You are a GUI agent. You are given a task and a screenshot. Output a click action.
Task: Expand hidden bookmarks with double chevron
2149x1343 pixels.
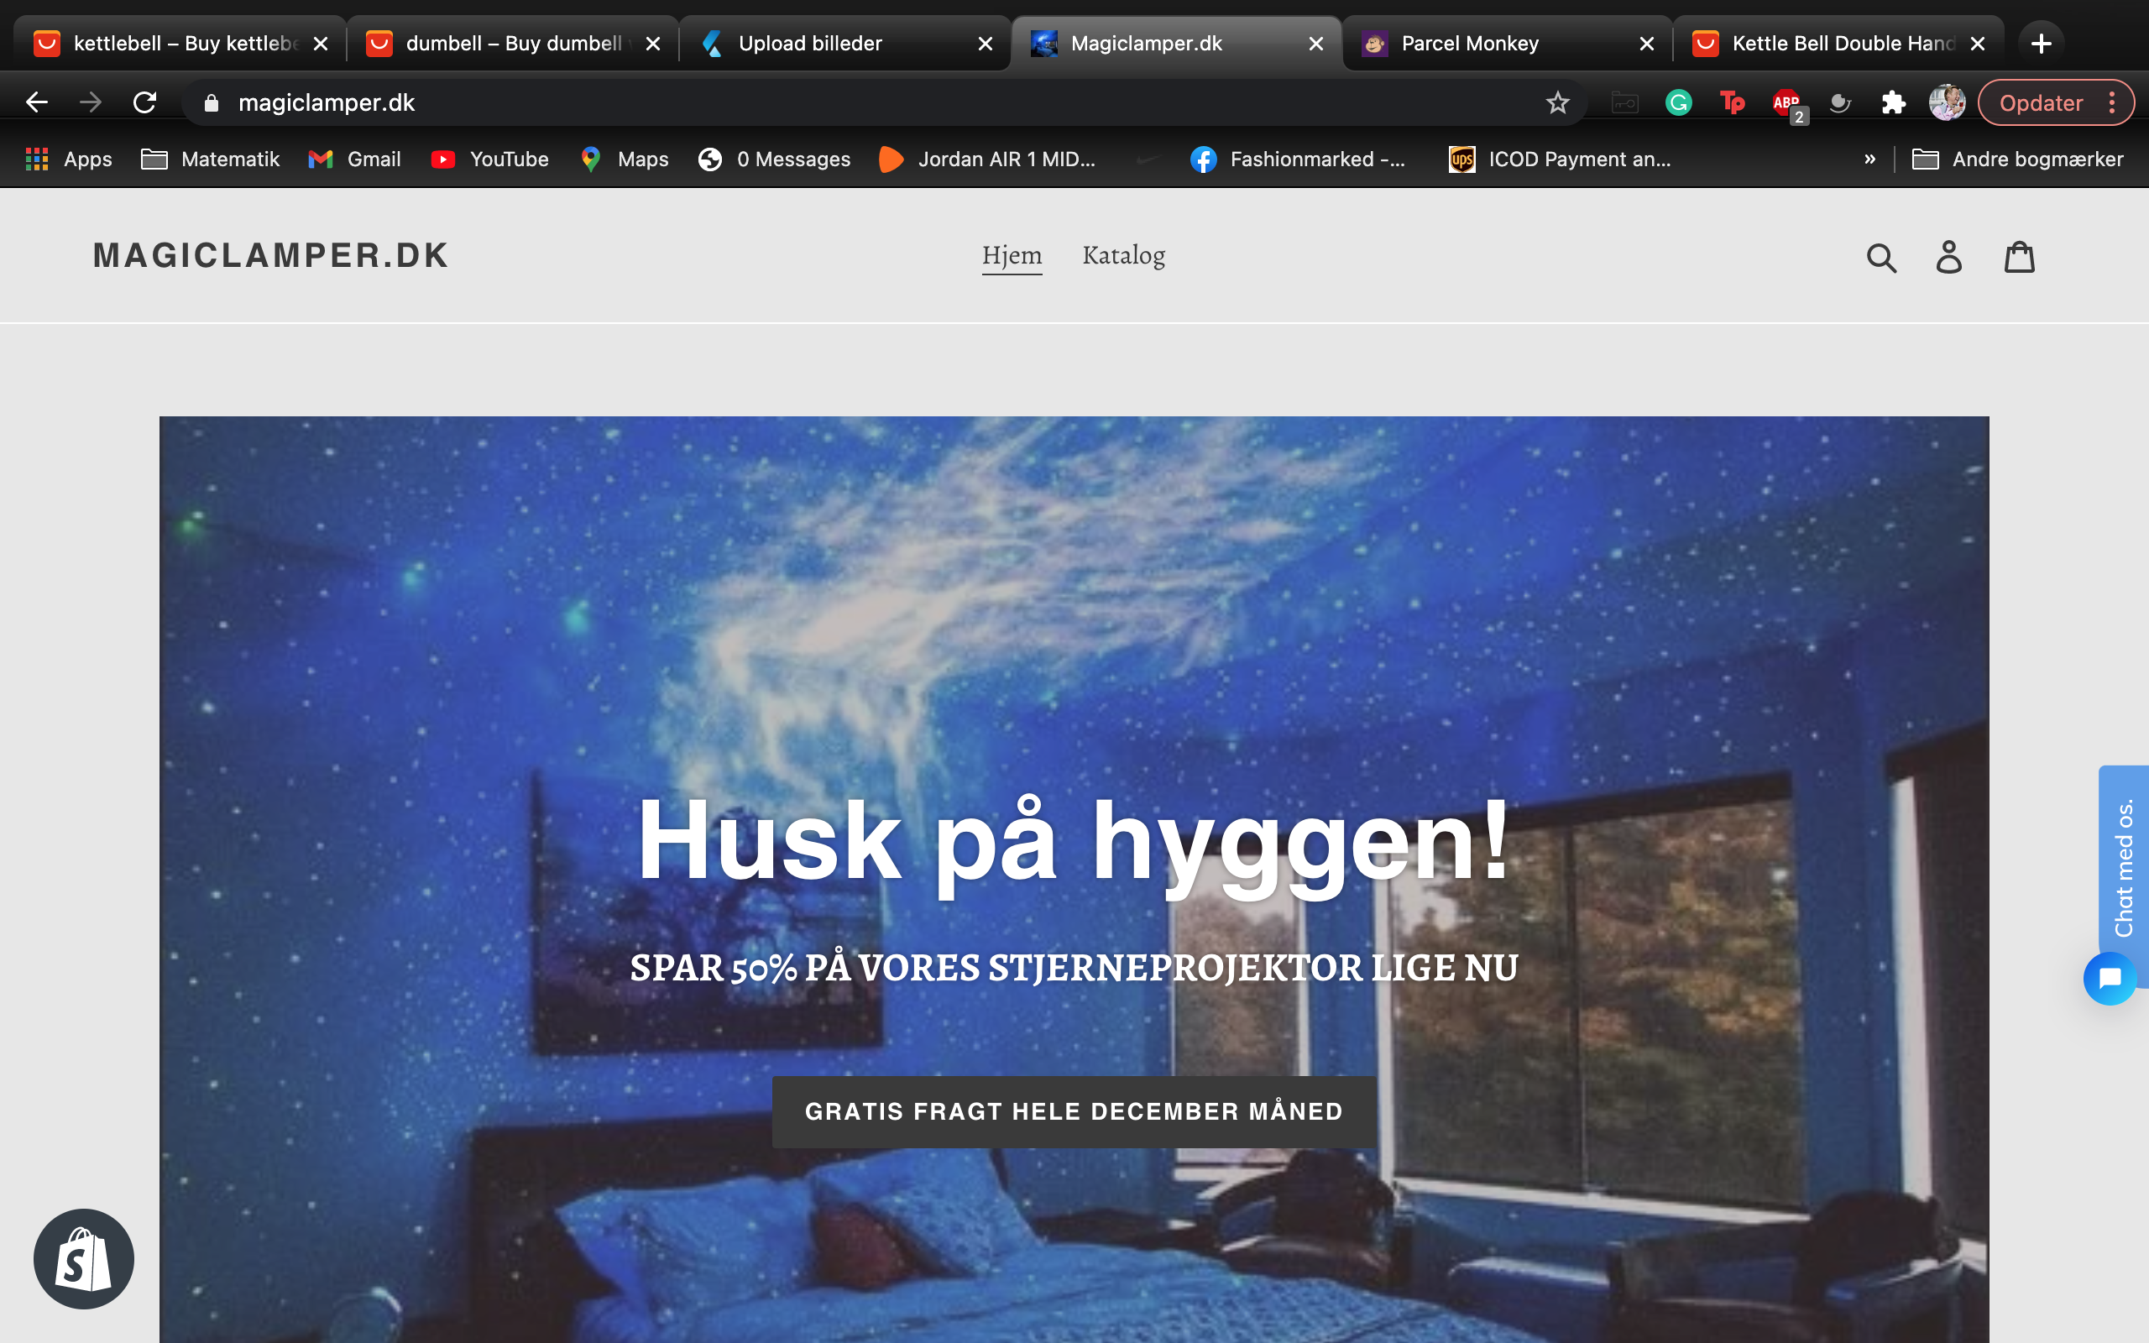(1869, 159)
